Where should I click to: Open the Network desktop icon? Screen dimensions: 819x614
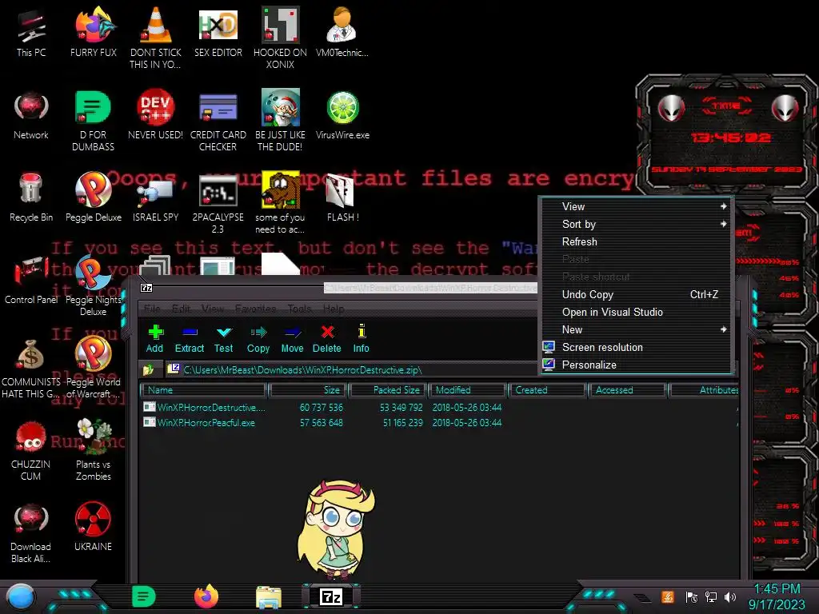[31, 115]
